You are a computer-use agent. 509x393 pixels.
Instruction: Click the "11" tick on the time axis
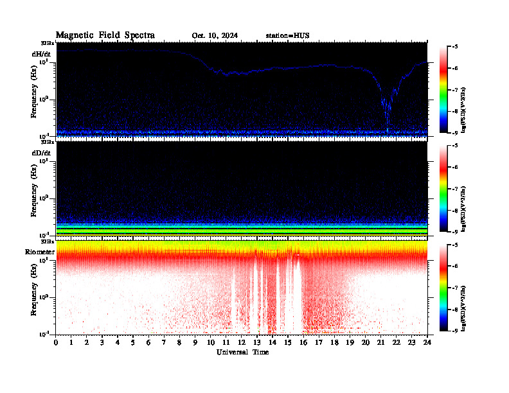point(226,343)
